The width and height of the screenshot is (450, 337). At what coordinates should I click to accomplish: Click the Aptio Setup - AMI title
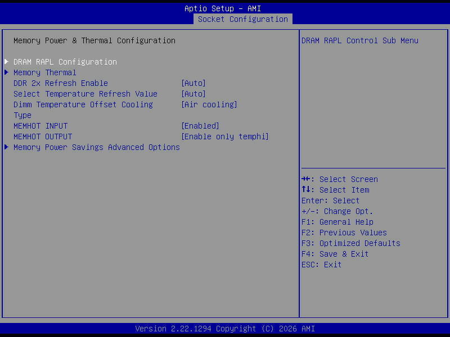[x=223, y=8]
